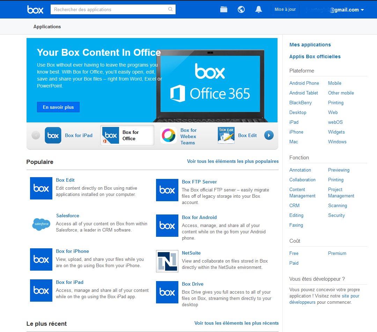
Task: Open the NetSuite app icon
Action: tap(167, 261)
